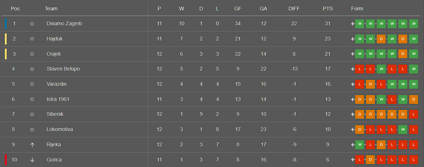Click Hajduk's points value of 23
This screenshot has width=424, height=167.
327,39
